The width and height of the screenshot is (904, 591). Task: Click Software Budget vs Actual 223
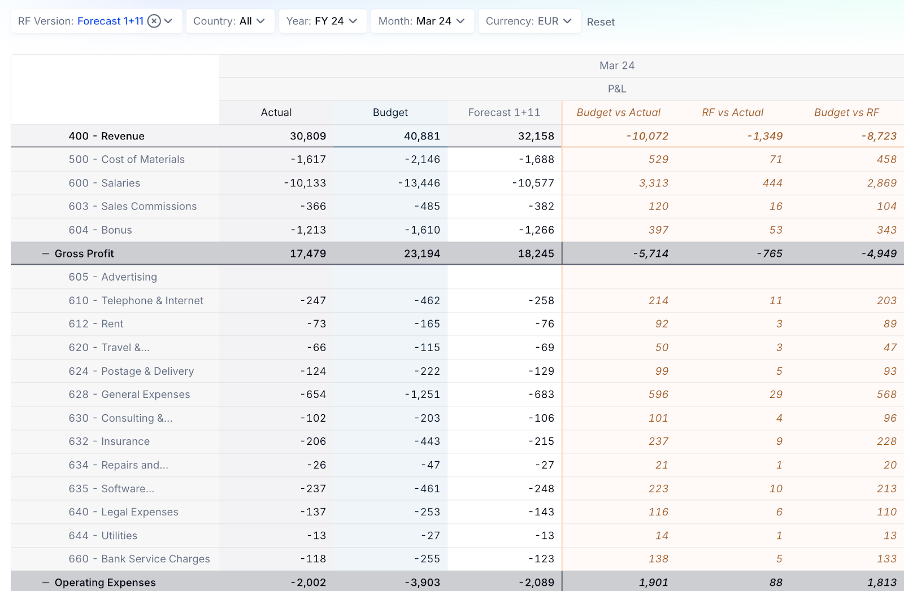pyautogui.click(x=658, y=489)
